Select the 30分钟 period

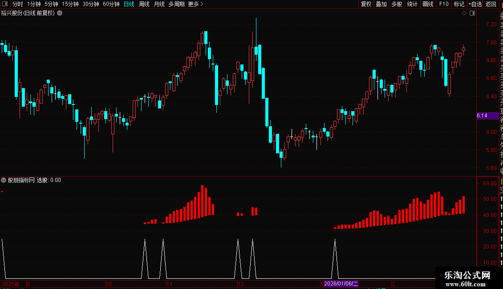coord(91,4)
